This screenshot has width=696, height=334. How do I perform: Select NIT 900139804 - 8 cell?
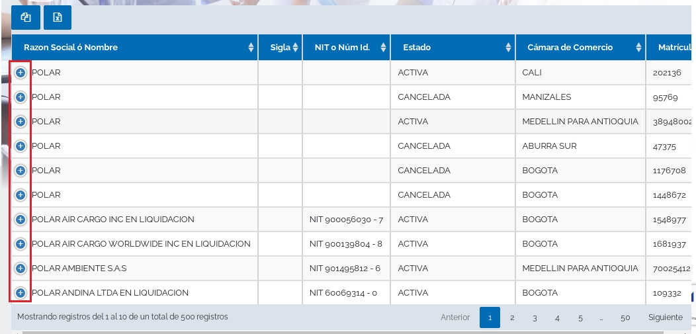click(346, 244)
